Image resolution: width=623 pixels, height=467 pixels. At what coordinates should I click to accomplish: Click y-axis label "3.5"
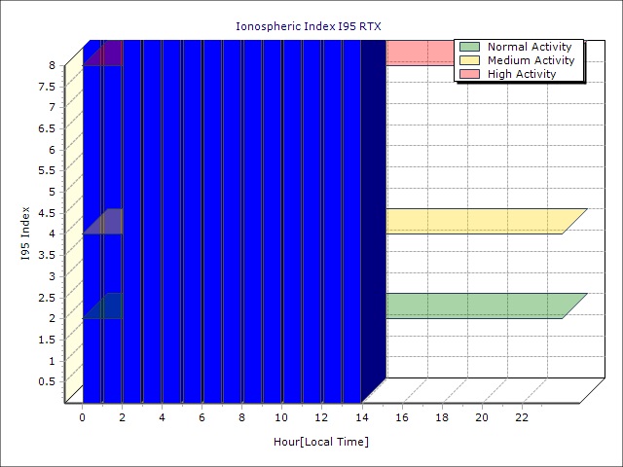pyautogui.click(x=48, y=255)
